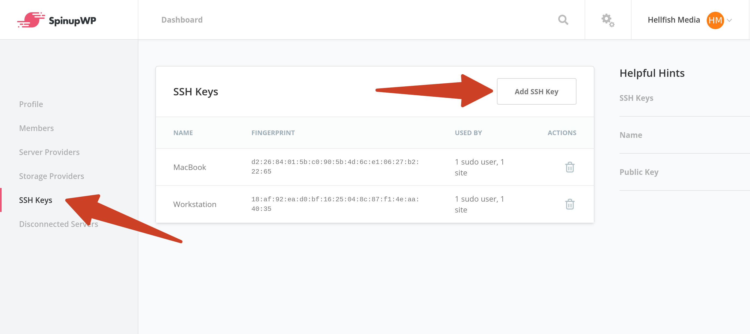Open settings via the gear icon
Screen dimensions: 750x334
point(607,20)
